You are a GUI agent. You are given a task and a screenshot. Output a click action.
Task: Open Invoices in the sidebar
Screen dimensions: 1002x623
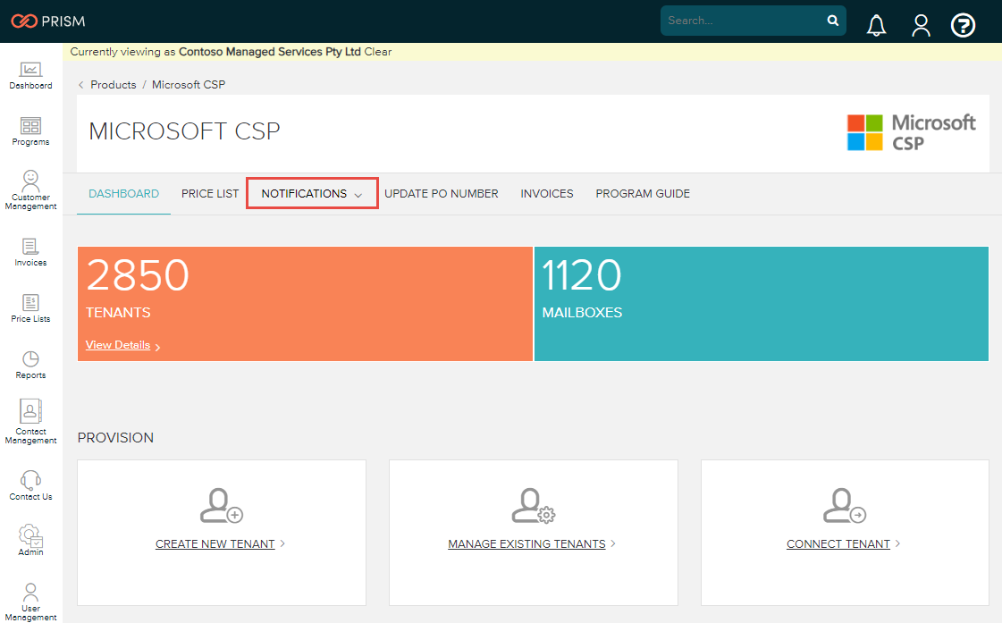point(30,252)
